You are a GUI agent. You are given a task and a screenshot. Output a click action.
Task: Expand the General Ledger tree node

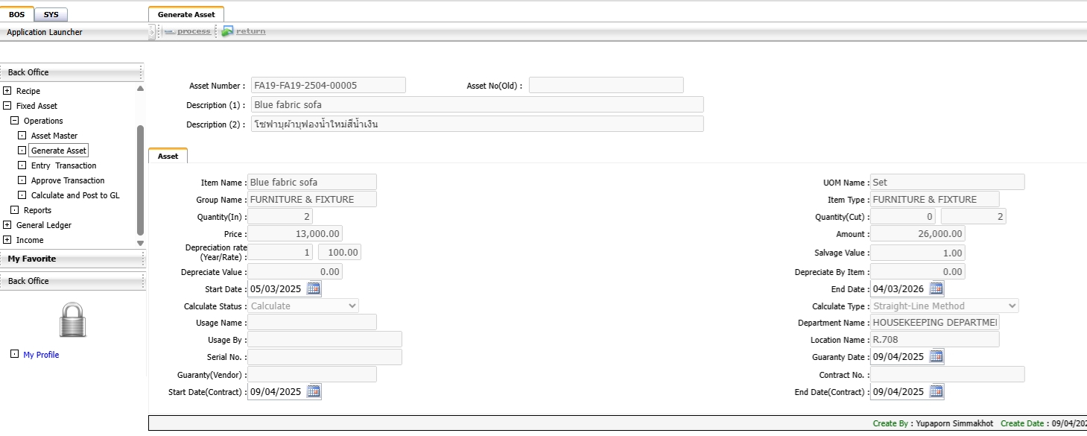pyautogui.click(x=7, y=225)
